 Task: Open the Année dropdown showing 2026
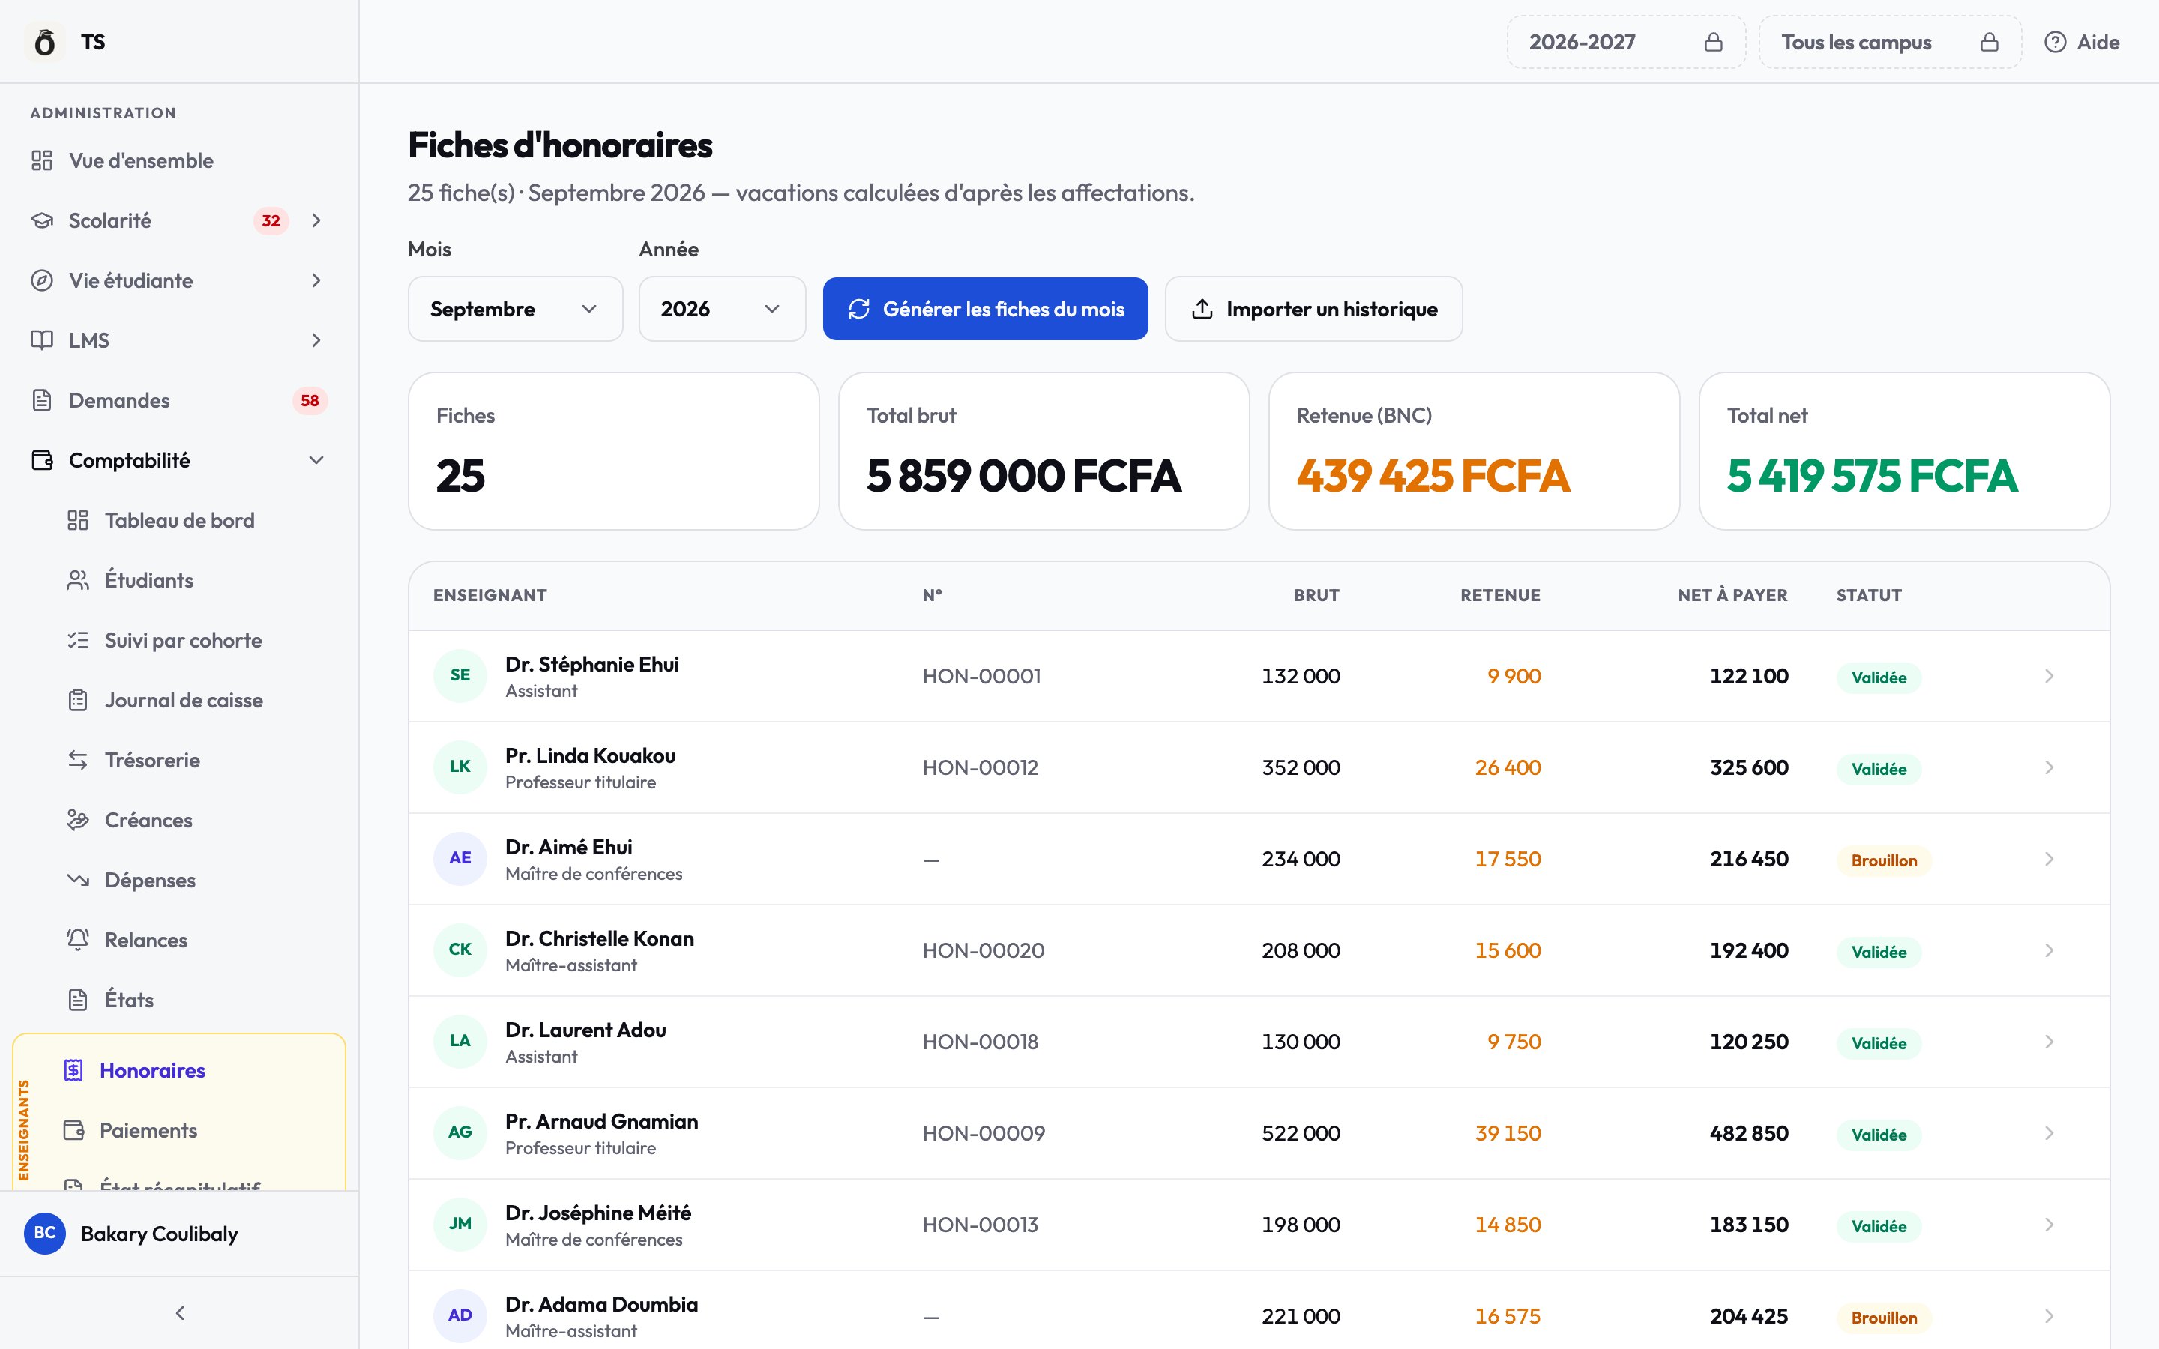tap(722, 309)
